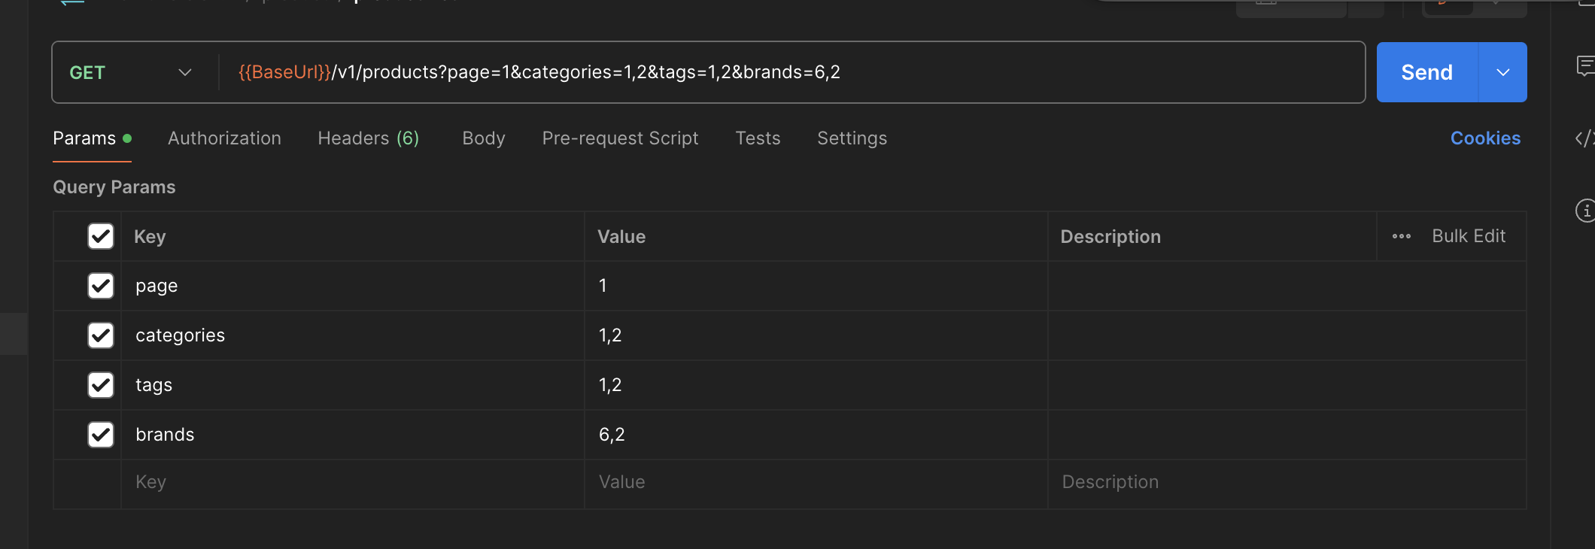
Task: Open the GET method dropdown
Action: point(131,72)
